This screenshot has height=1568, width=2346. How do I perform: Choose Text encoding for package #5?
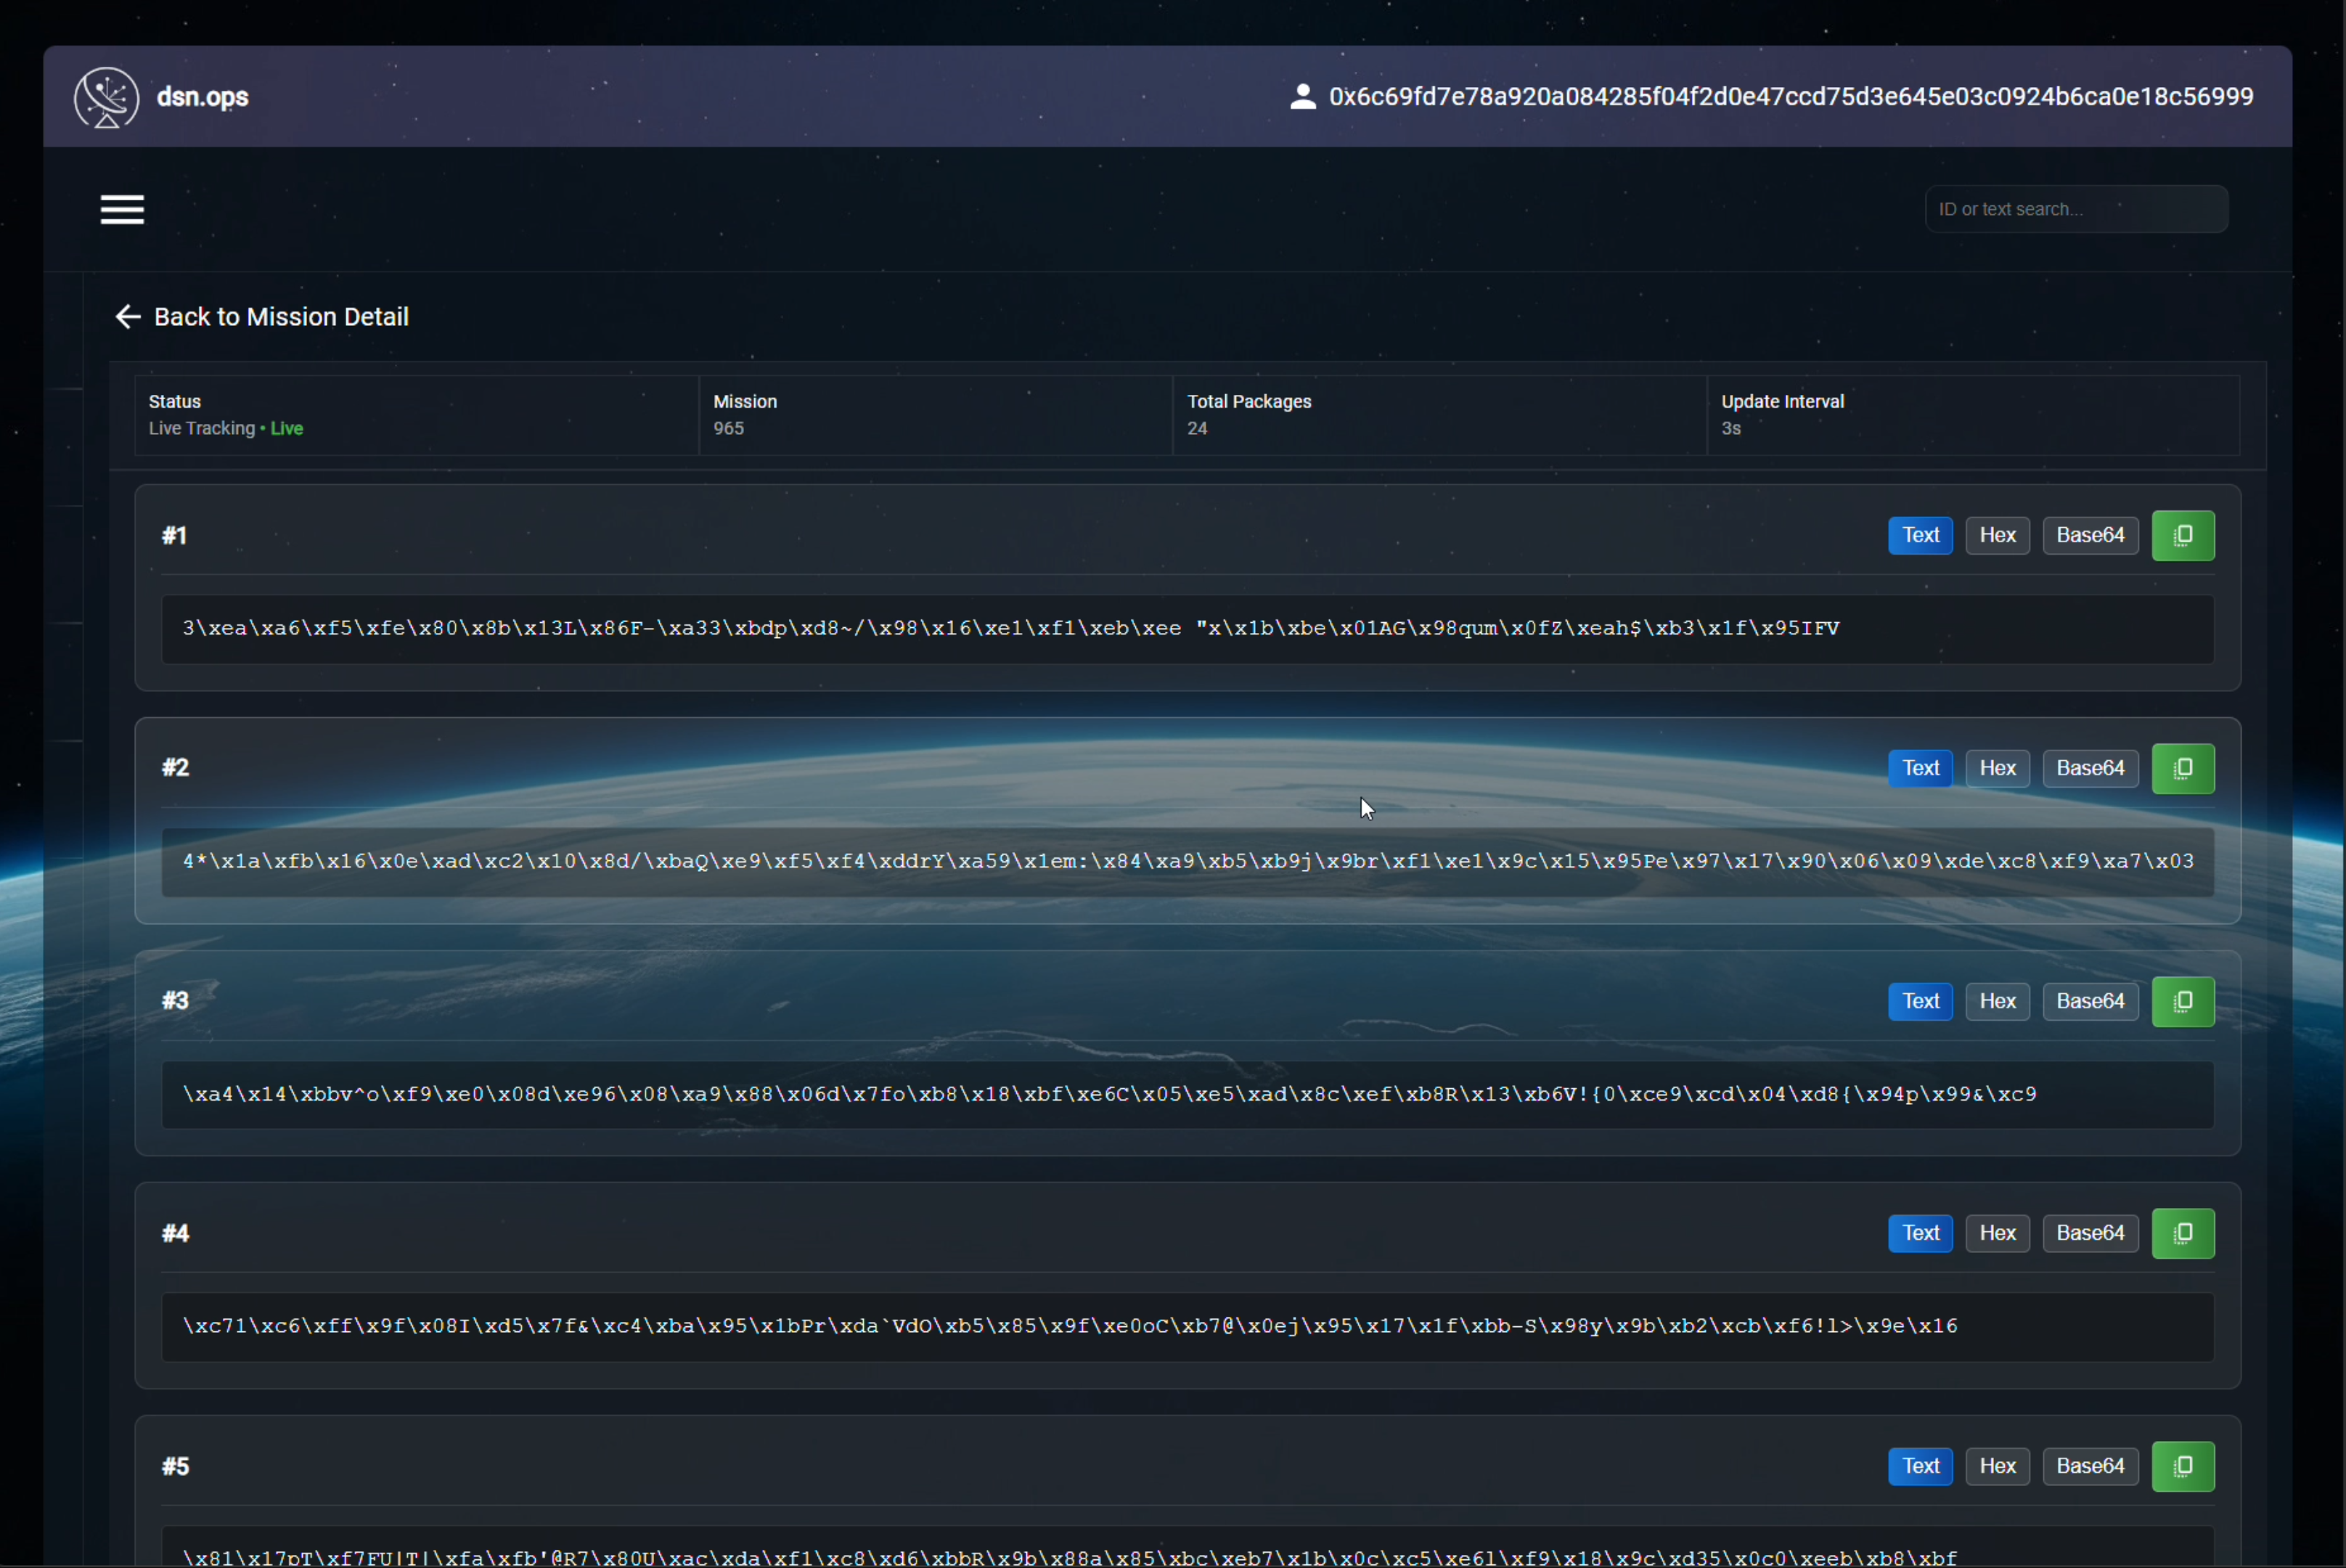tap(1920, 1467)
